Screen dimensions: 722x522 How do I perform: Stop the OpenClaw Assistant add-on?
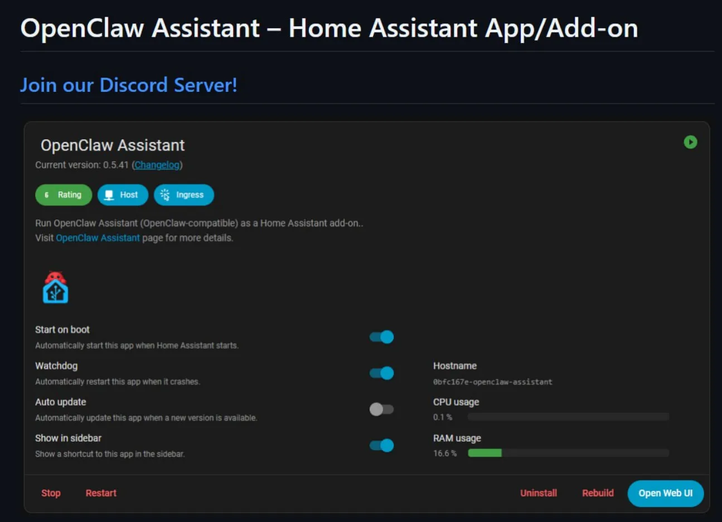[x=51, y=493]
